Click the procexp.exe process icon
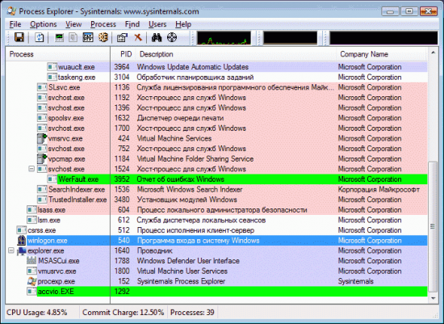Image resolution: width=444 pixels, height=324 pixels. [31, 281]
